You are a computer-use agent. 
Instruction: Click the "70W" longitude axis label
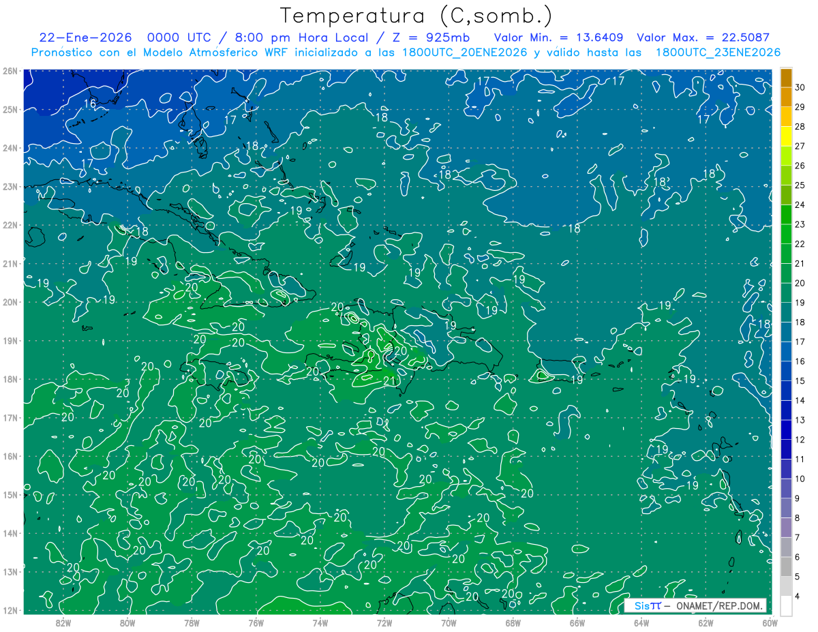pyautogui.click(x=449, y=622)
